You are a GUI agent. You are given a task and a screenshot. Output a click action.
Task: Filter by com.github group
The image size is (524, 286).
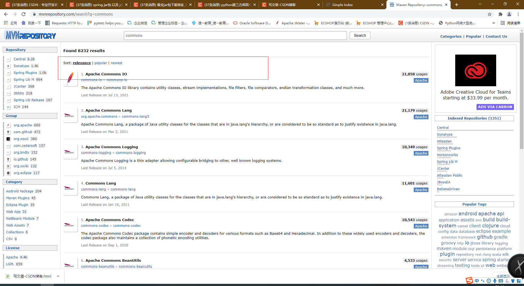click(23, 132)
